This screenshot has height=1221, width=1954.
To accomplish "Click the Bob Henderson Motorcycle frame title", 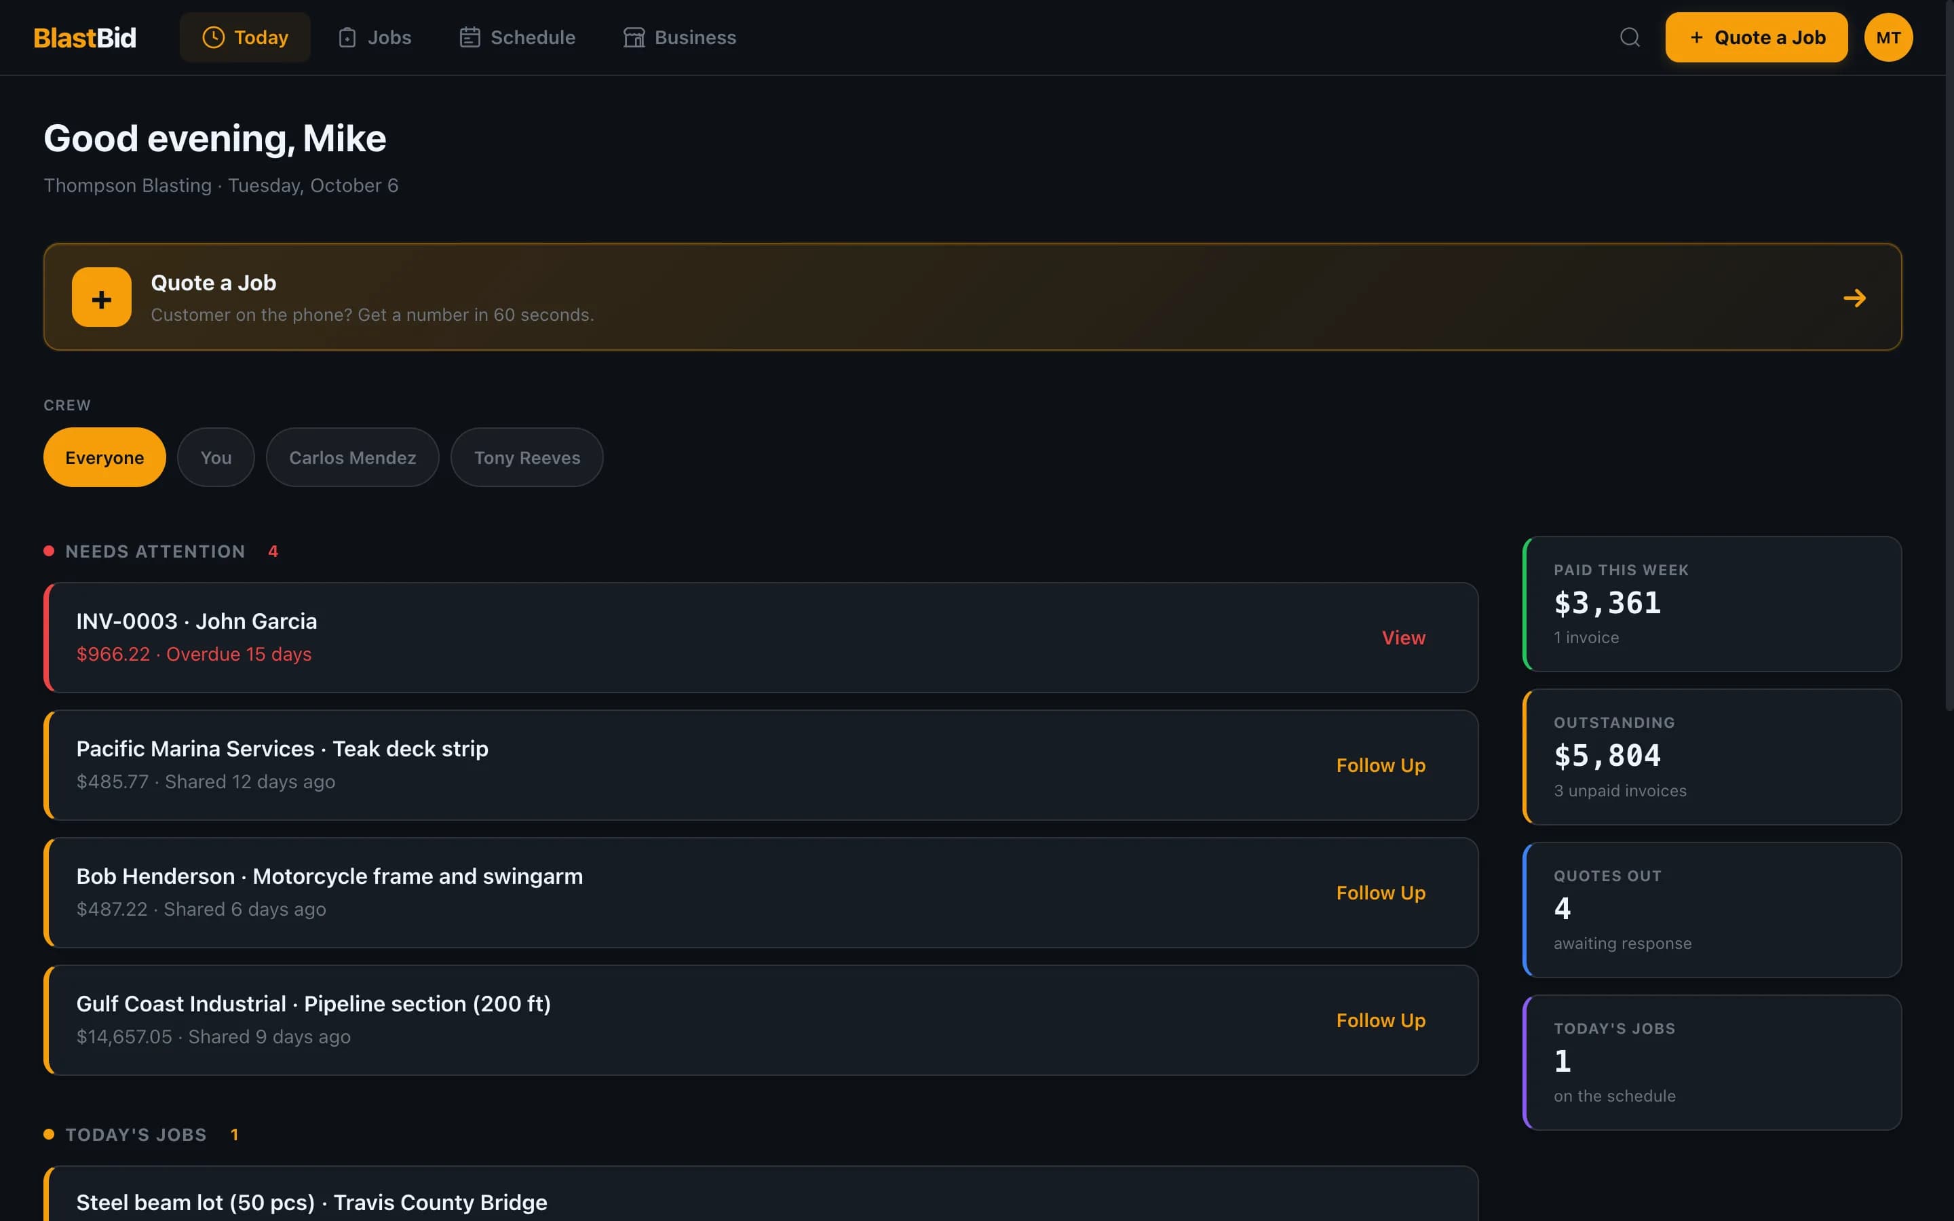I will (330, 876).
